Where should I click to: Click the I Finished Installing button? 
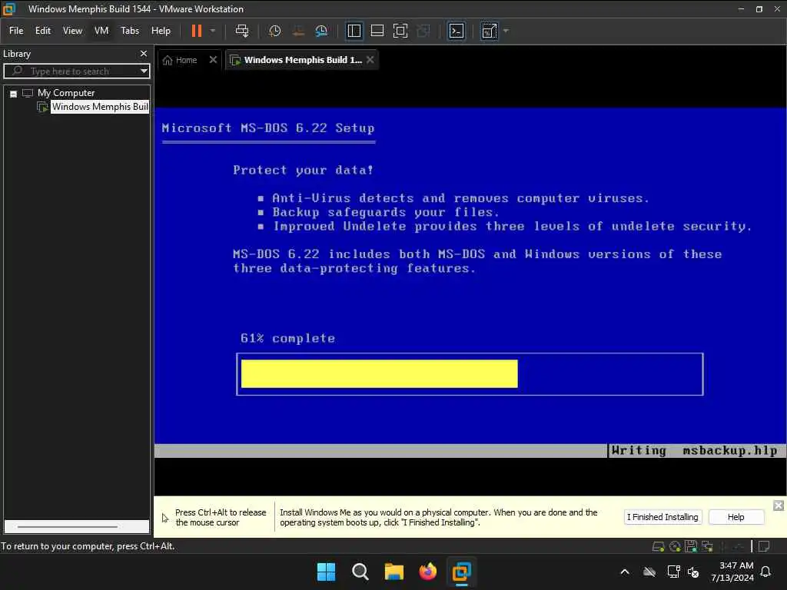[662, 517]
